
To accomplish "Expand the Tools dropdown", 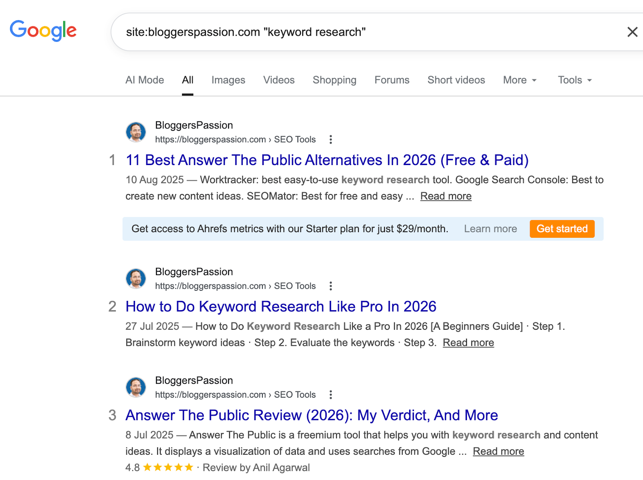I will [x=575, y=80].
